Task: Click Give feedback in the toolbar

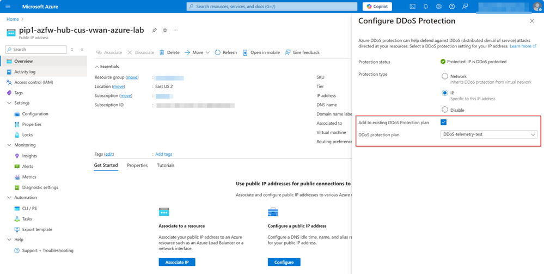Action: pos(302,52)
